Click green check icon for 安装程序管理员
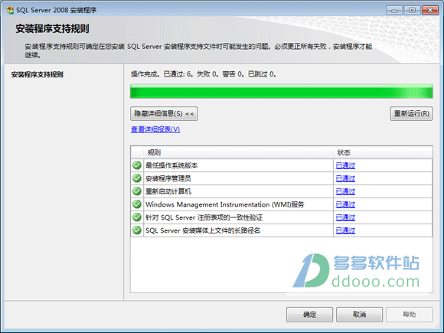 click(137, 178)
